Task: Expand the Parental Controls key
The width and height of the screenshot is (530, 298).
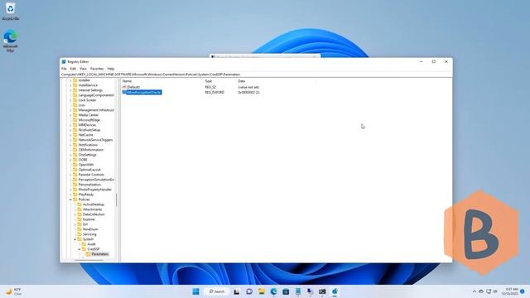Action: point(70,175)
